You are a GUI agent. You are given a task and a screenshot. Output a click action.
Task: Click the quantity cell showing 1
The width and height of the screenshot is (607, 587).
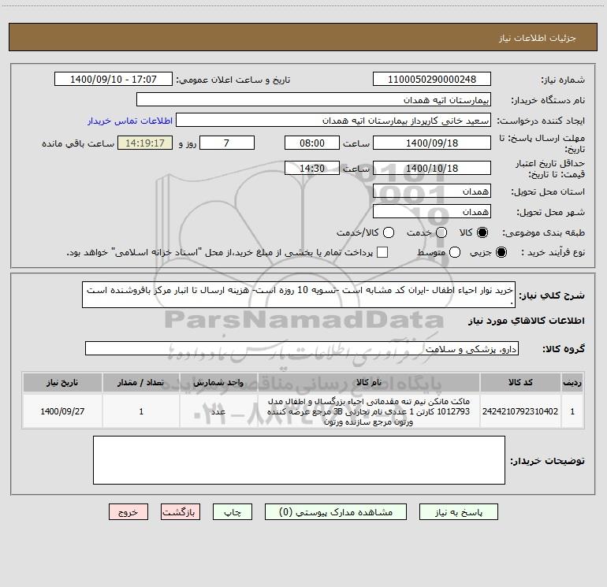click(141, 411)
